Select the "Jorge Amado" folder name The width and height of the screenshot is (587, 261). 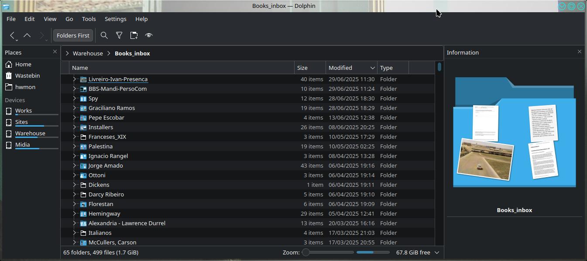click(x=106, y=166)
